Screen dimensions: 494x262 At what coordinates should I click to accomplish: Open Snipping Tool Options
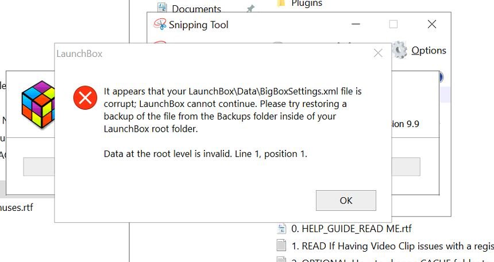pyautogui.click(x=429, y=51)
